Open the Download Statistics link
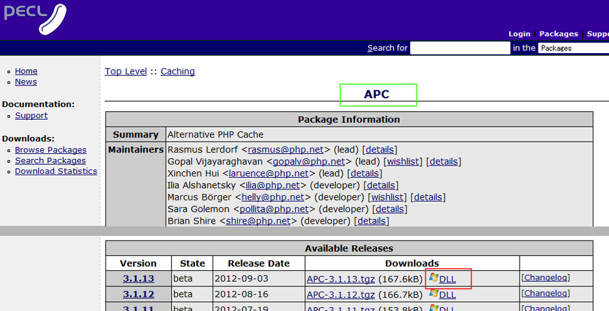 (x=56, y=171)
